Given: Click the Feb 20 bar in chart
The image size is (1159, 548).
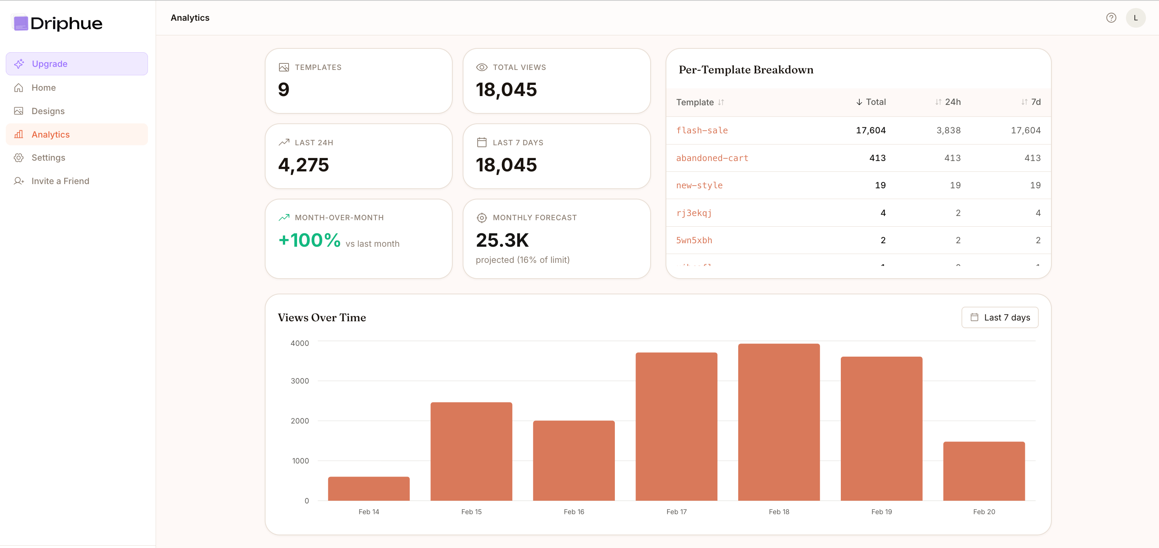Looking at the screenshot, I should pyautogui.click(x=985, y=472).
